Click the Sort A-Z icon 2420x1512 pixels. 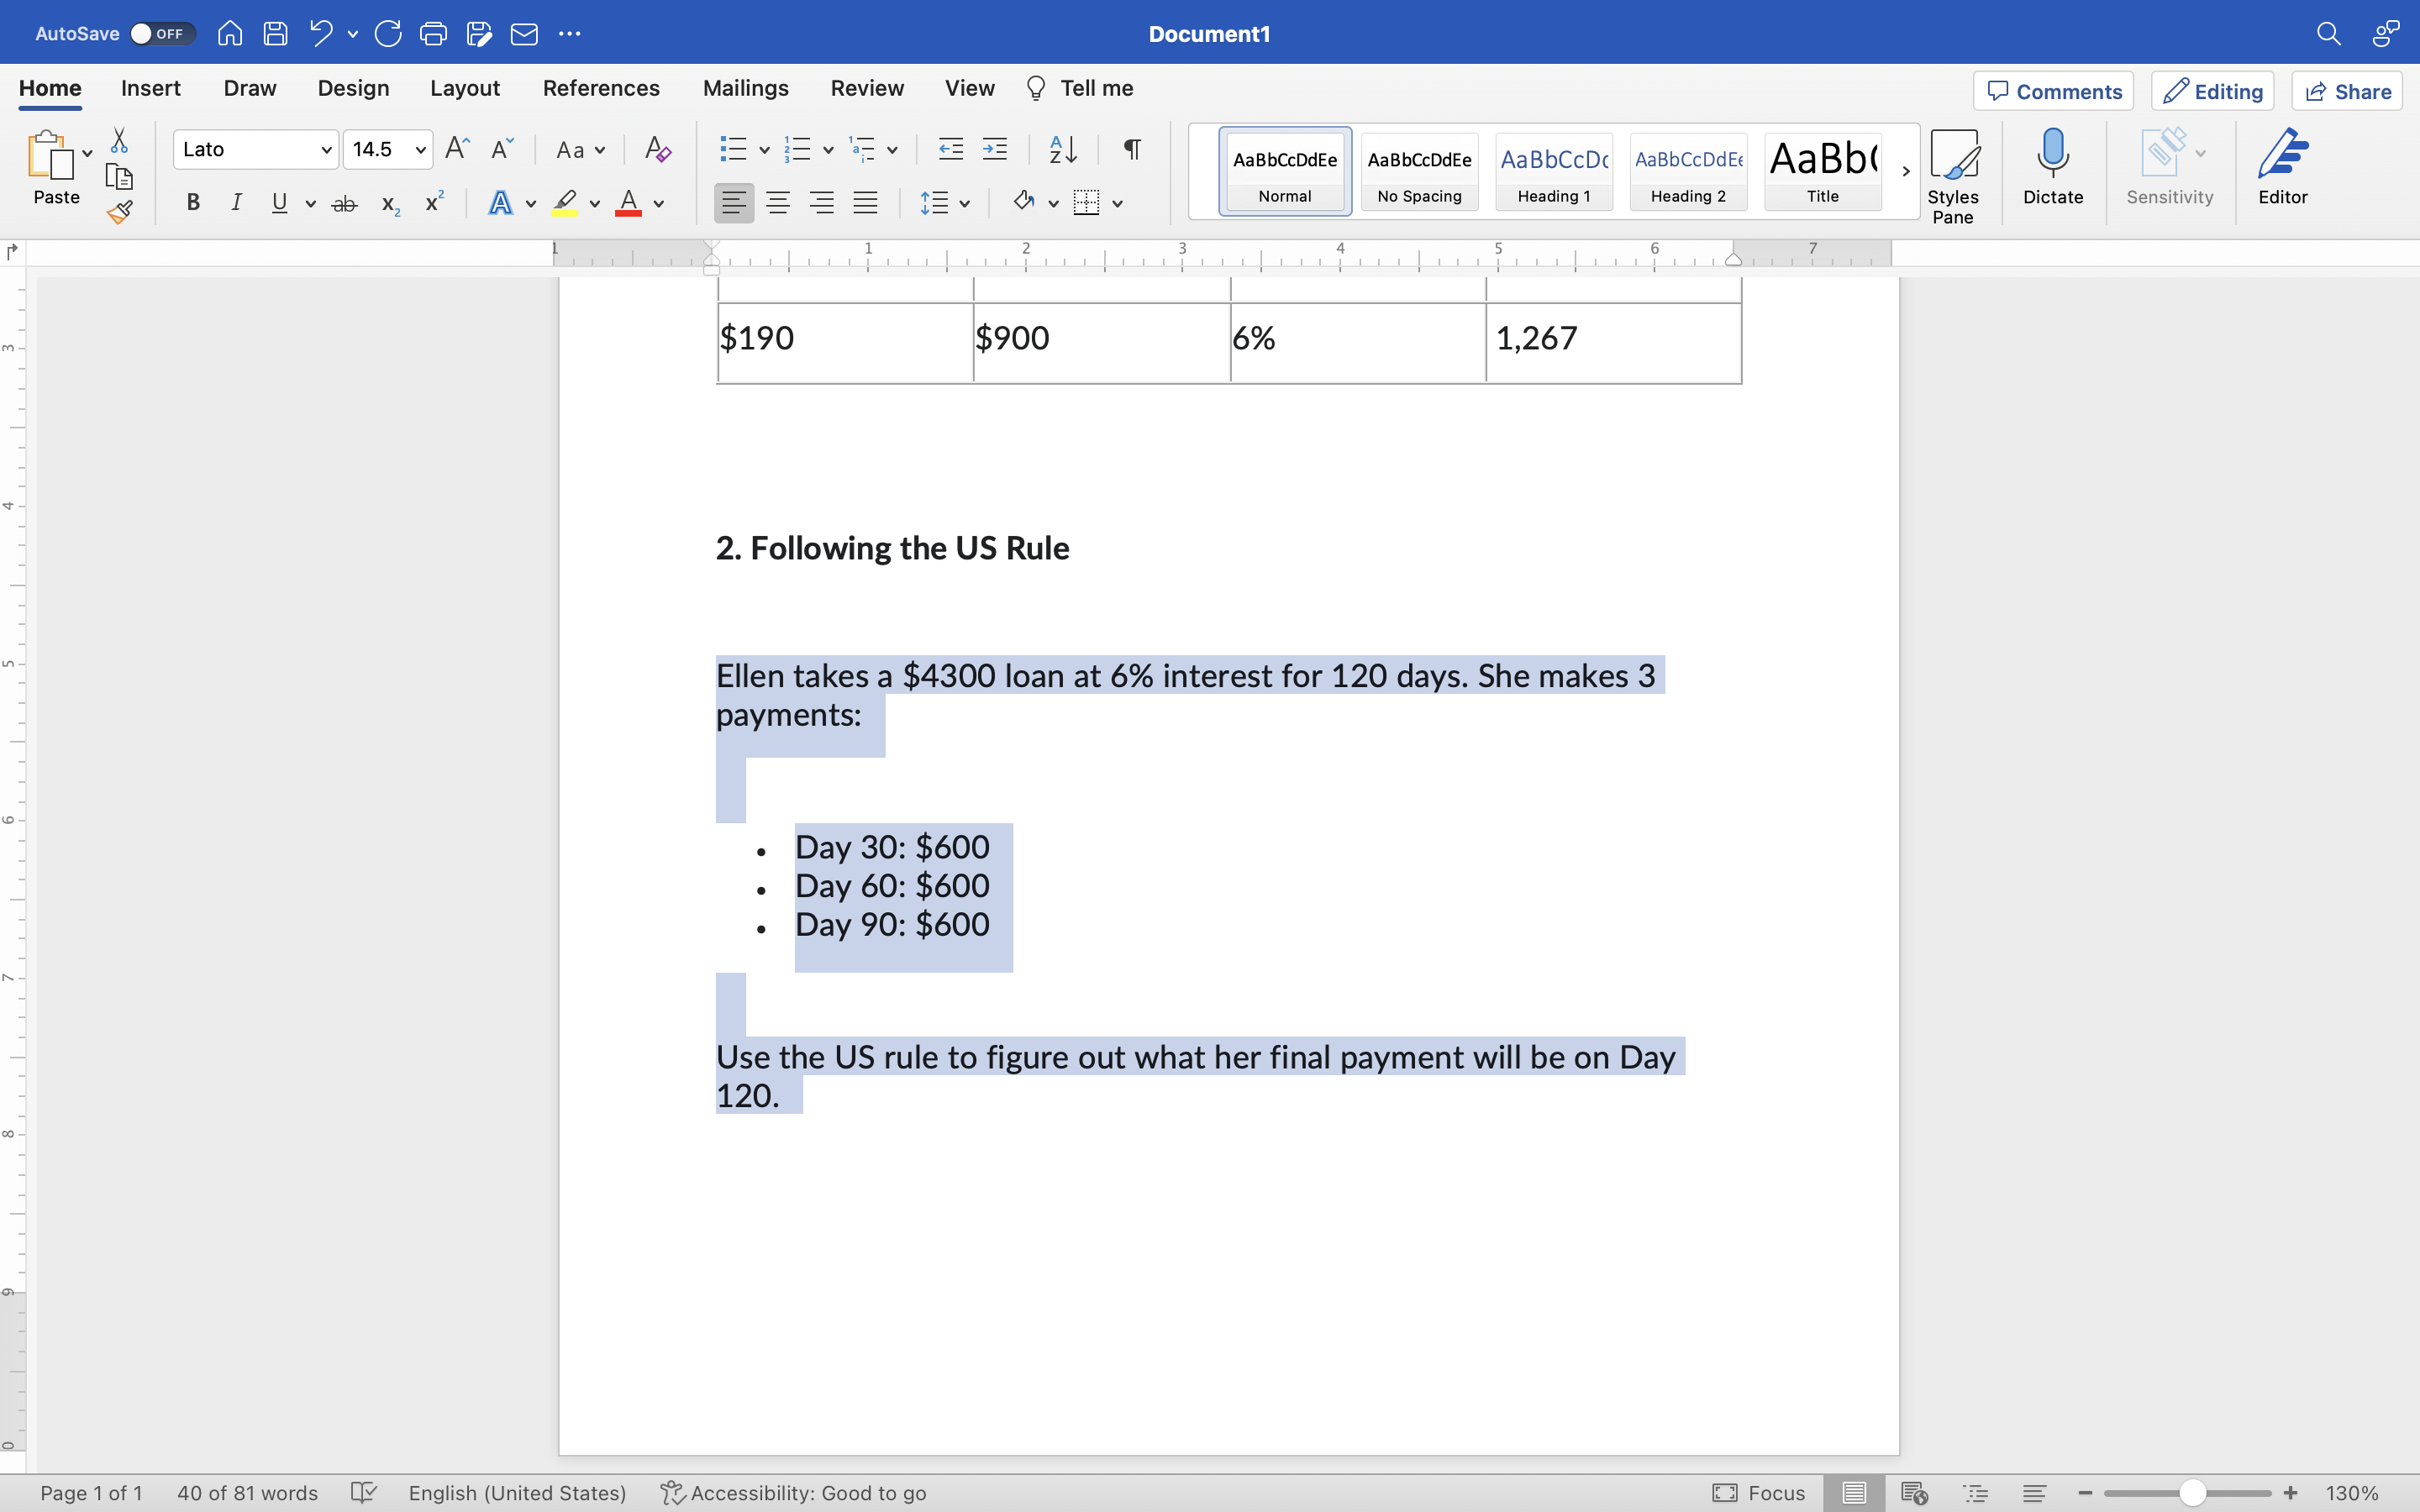(x=1063, y=150)
